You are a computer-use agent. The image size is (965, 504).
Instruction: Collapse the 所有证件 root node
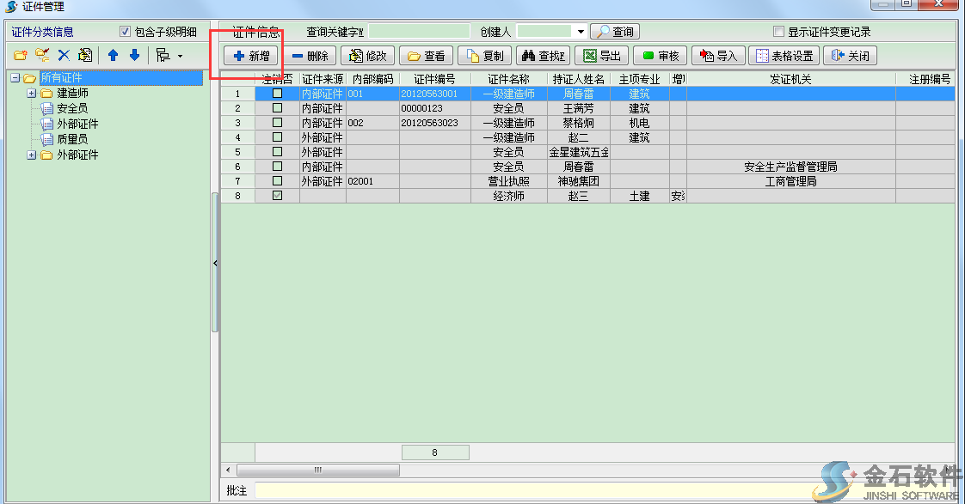(15, 78)
